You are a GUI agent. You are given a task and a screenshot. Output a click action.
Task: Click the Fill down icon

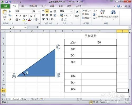pos(94,14)
